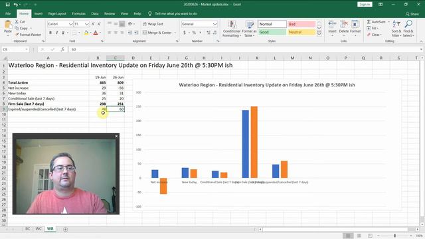425x239 pixels.
Task: Select the Good cell style
Action: point(272,32)
